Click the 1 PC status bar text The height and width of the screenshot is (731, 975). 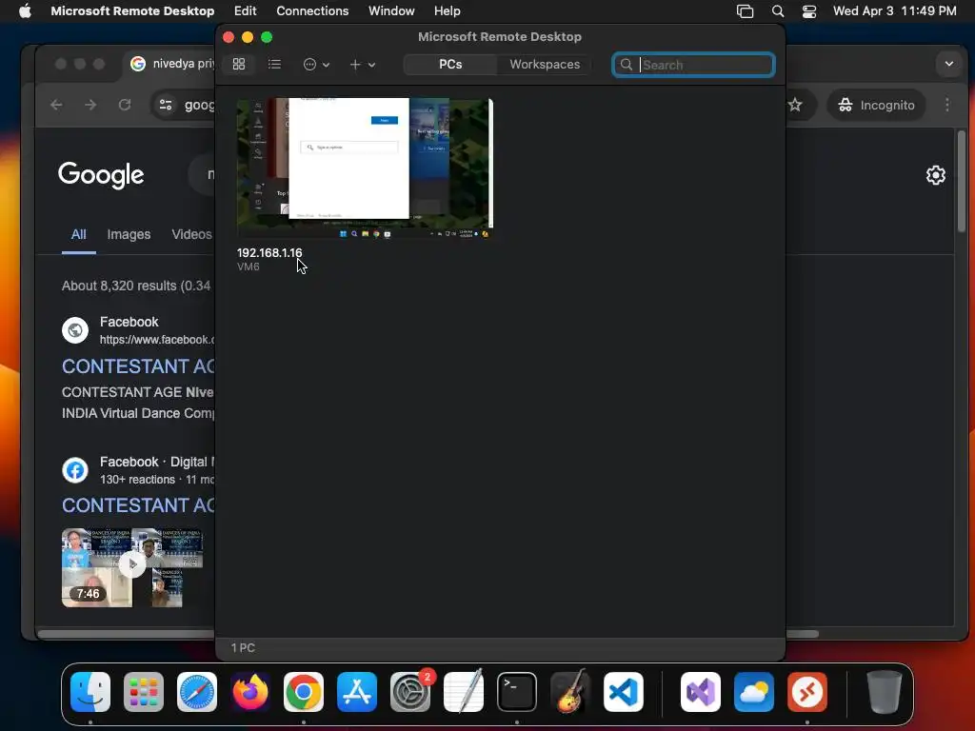pyautogui.click(x=243, y=647)
